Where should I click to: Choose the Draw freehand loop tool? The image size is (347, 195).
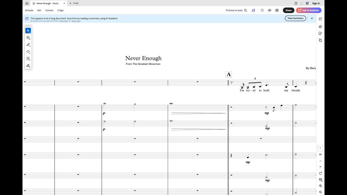[x=28, y=51]
